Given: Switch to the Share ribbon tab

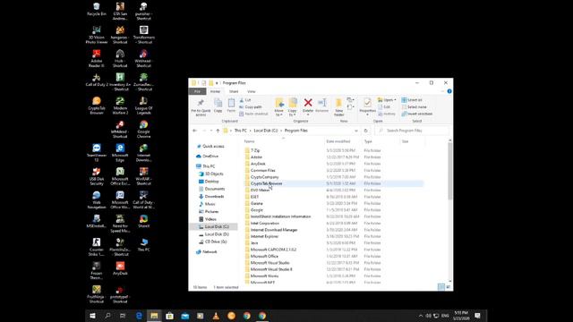Looking at the screenshot, I should pyautogui.click(x=234, y=91).
